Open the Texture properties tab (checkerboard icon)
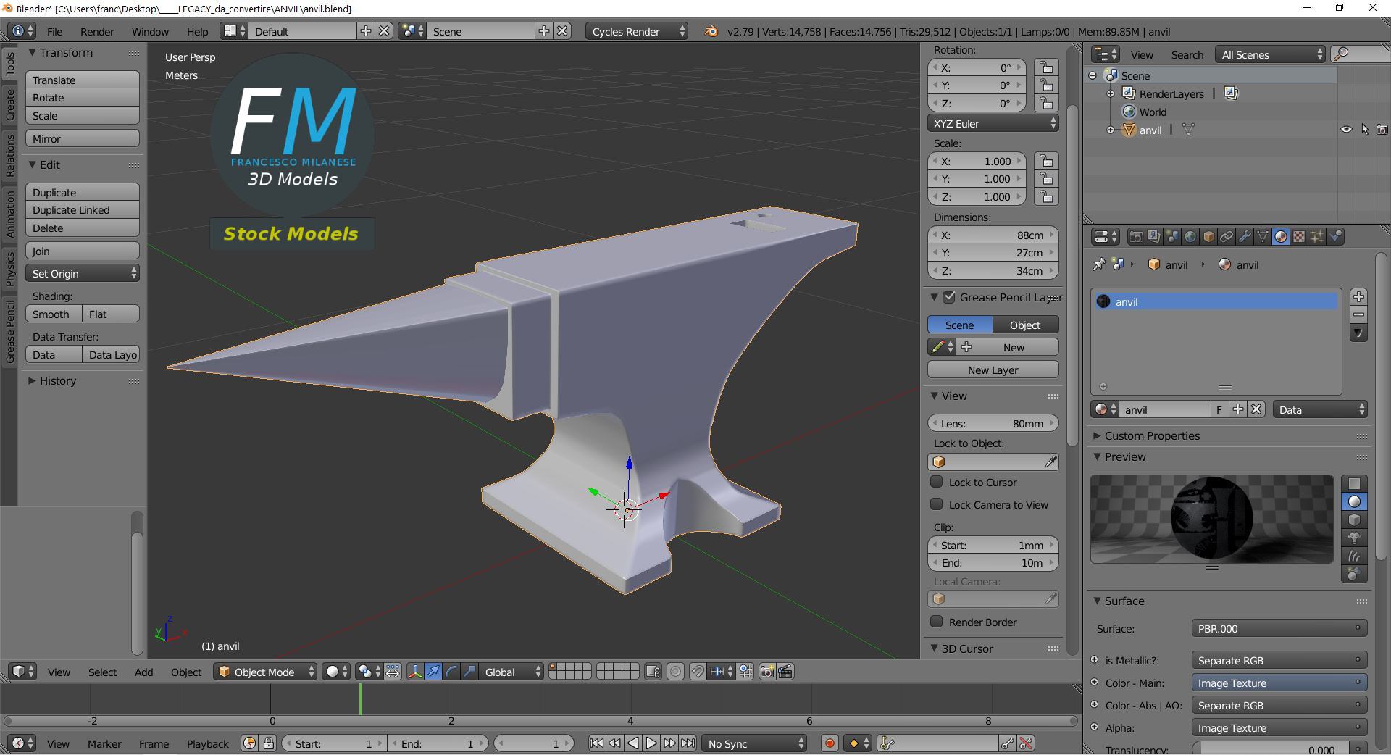The image size is (1391, 755). pyautogui.click(x=1299, y=237)
